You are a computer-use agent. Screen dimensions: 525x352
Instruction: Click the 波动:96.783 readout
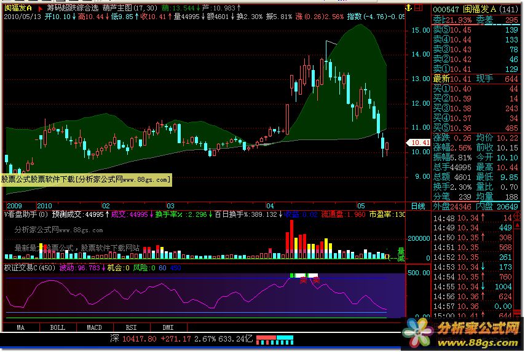(82, 268)
